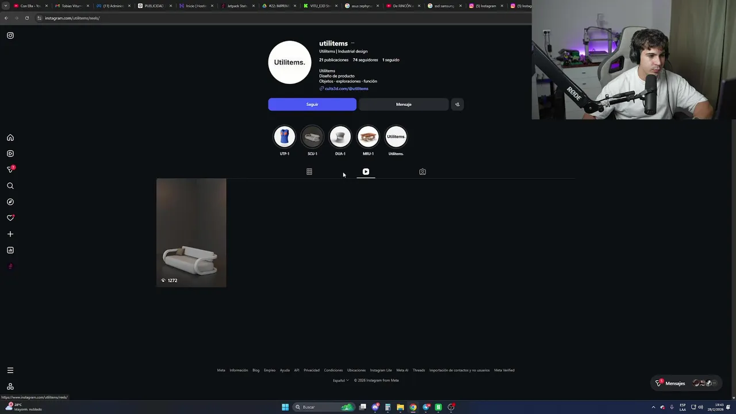Open the utilitems profile options (three dots)
The width and height of the screenshot is (736, 414).
click(352, 43)
